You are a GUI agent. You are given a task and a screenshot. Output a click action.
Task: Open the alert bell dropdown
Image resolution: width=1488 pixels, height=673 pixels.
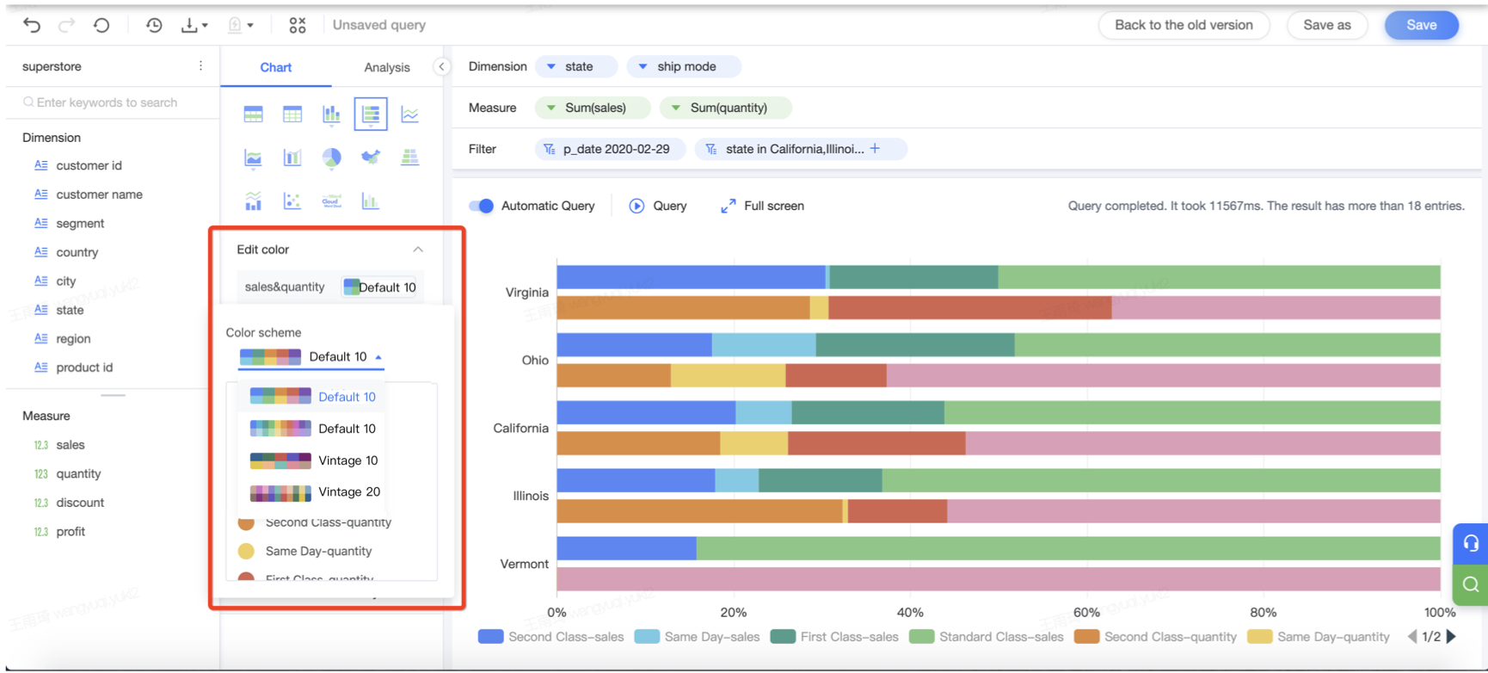click(240, 25)
